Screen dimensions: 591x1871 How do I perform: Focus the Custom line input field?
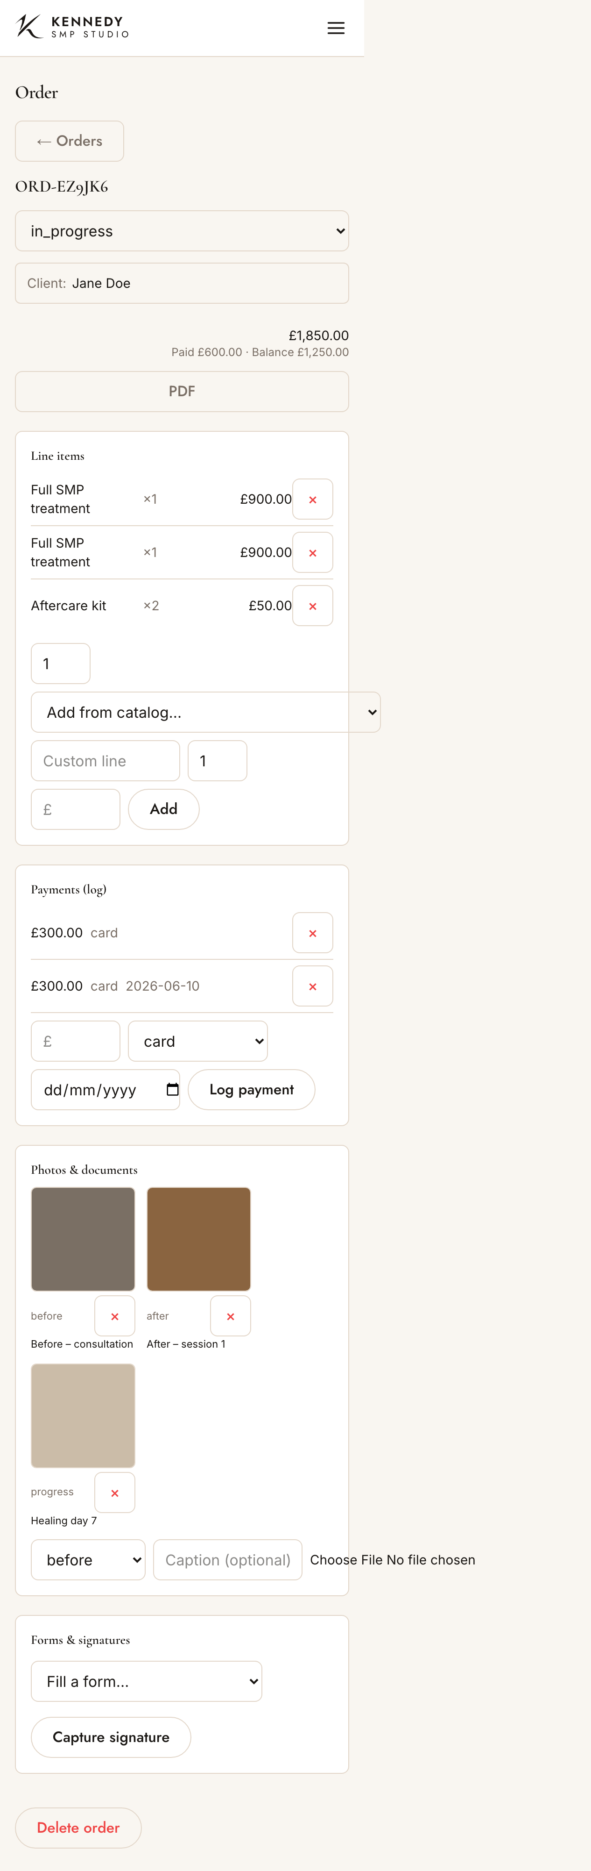click(106, 761)
